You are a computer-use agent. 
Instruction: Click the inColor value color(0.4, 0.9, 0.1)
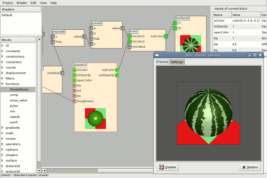(246, 21)
